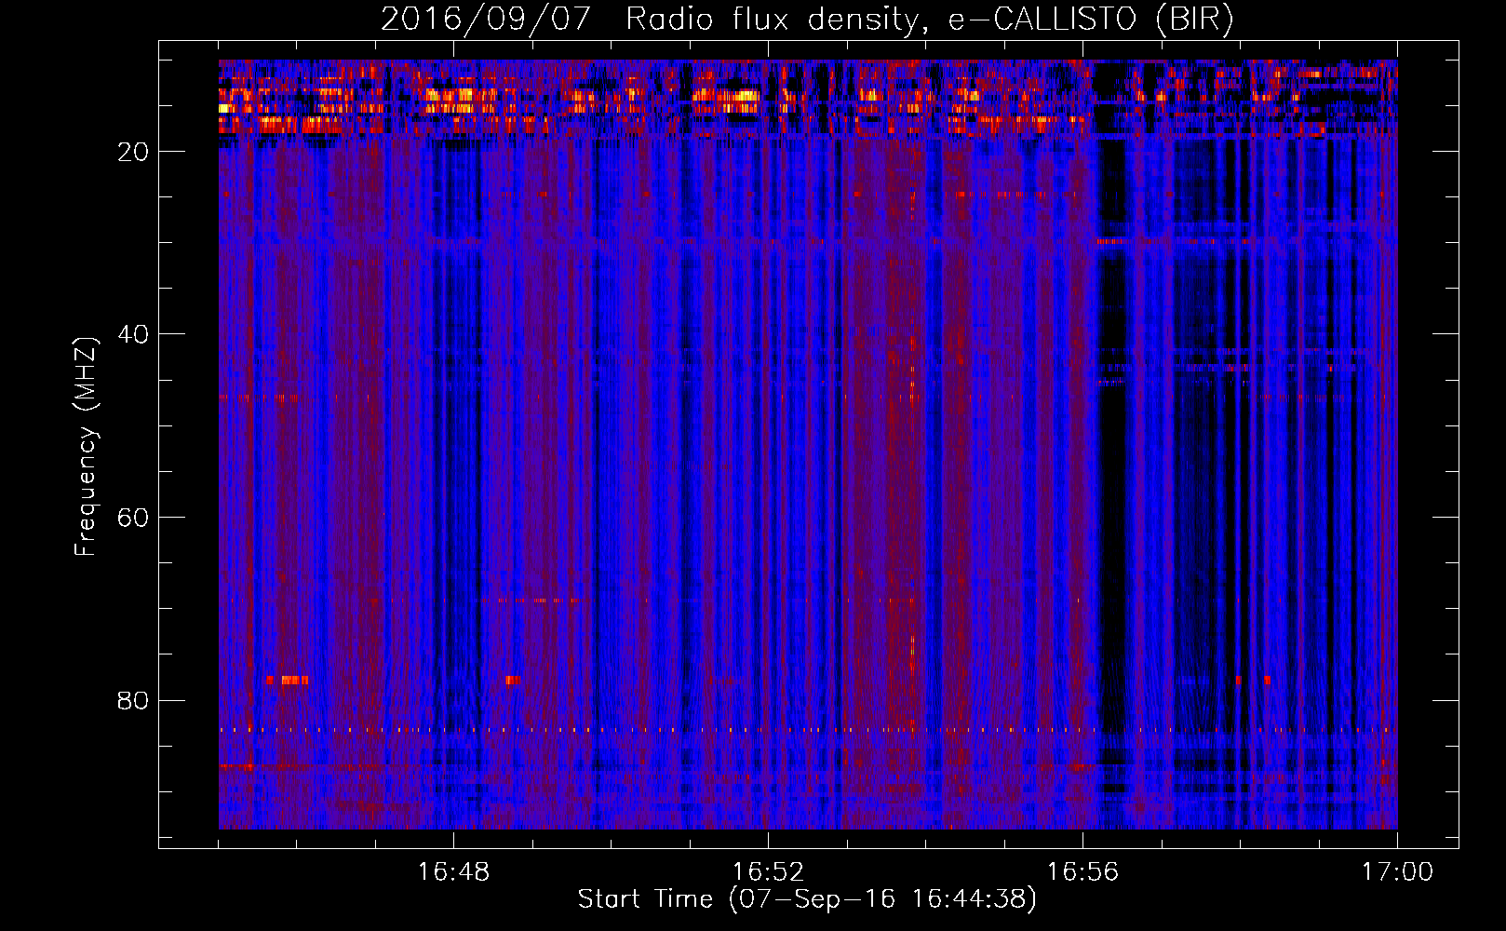
Task: Click the 17:00 time tick label
Action: coord(1397,872)
